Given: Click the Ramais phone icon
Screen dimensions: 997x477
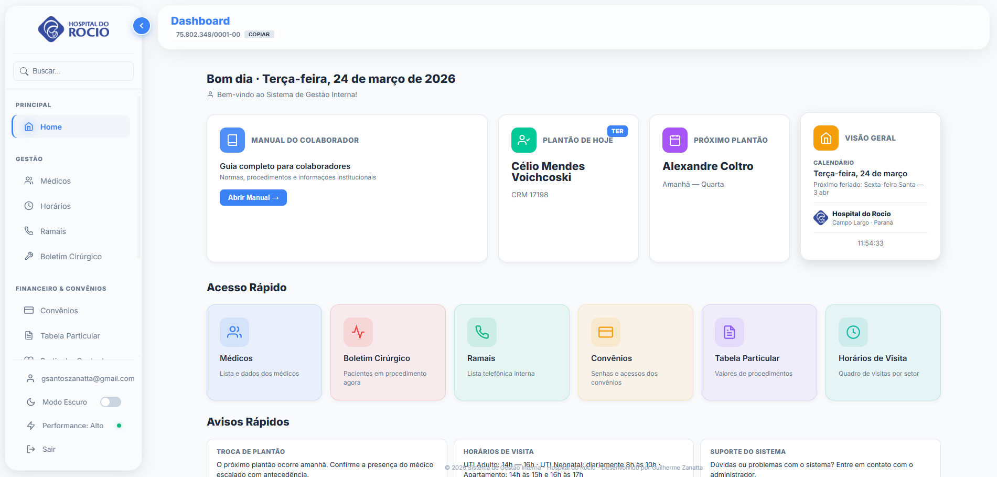Looking at the screenshot, I should (29, 231).
